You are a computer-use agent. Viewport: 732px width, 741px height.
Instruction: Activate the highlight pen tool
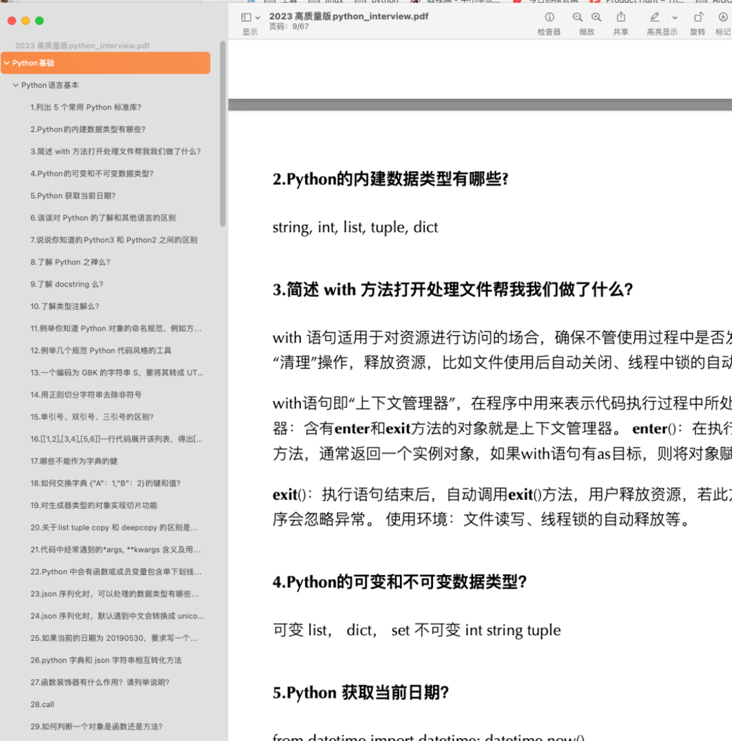point(655,17)
